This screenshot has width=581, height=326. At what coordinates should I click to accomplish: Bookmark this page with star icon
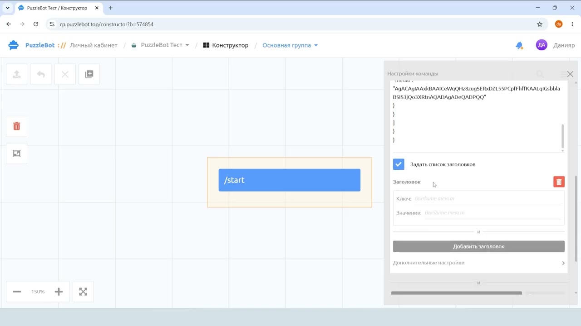tap(540, 24)
